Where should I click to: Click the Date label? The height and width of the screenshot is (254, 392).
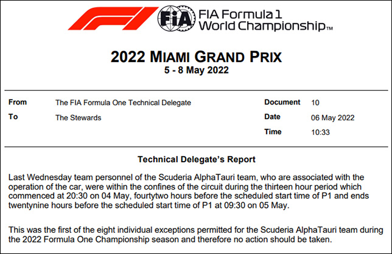[272, 117]
